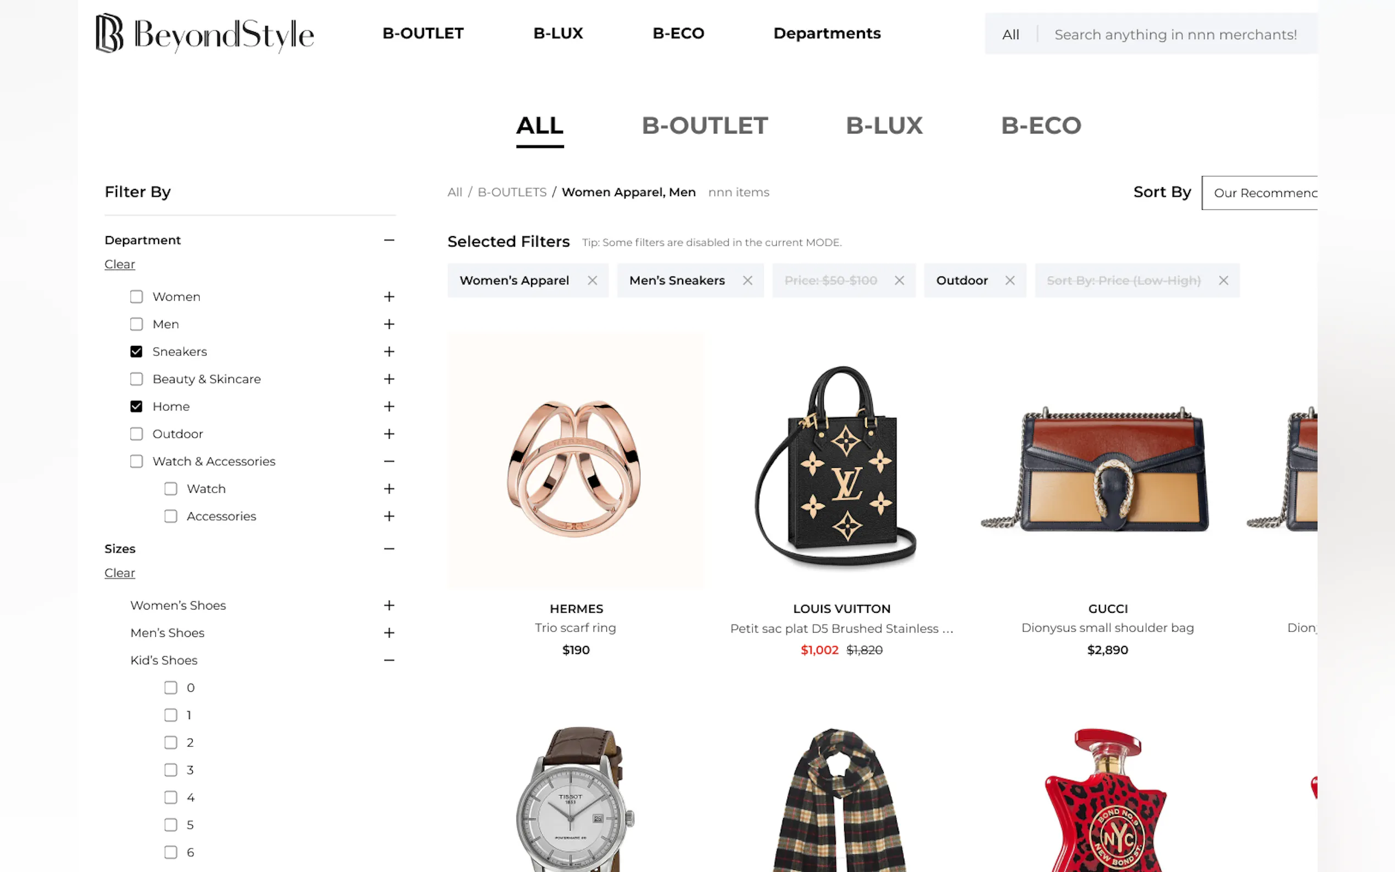
Task: Remove the Men's Sneakers filter chip
Action: click(x=747, y=281)
